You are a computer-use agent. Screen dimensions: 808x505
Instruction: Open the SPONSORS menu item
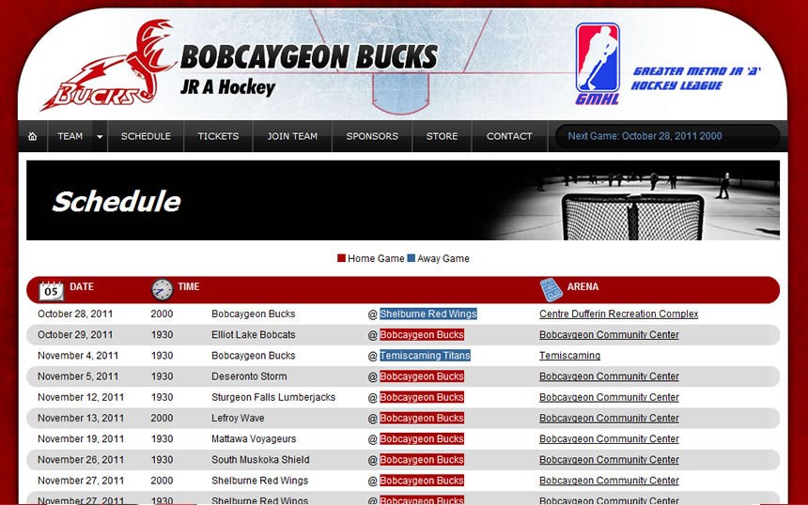pyautogui.click(x=372, y=136)
